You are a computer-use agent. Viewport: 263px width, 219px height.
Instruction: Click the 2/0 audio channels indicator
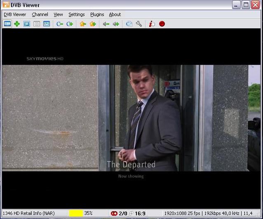click(x=123, y=214)
